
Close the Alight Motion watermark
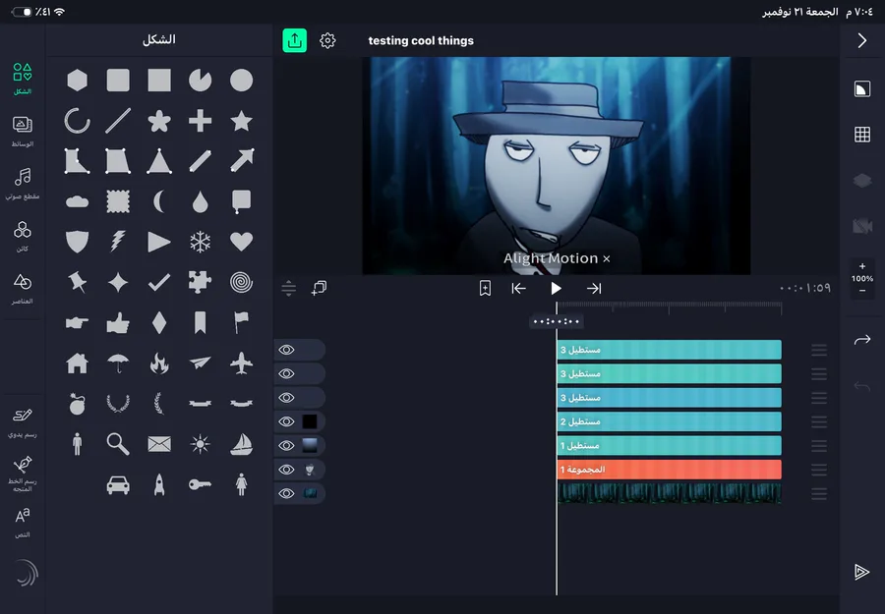606,258
